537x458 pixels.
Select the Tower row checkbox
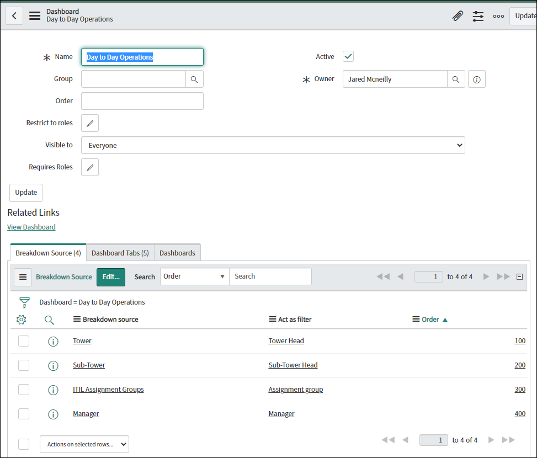[24, 341]
